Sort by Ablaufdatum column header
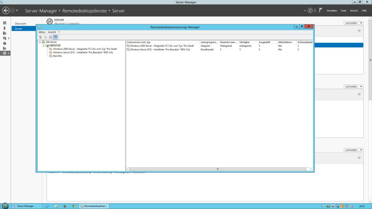Viewport: 372px width, 209px height. pos(287,42)
